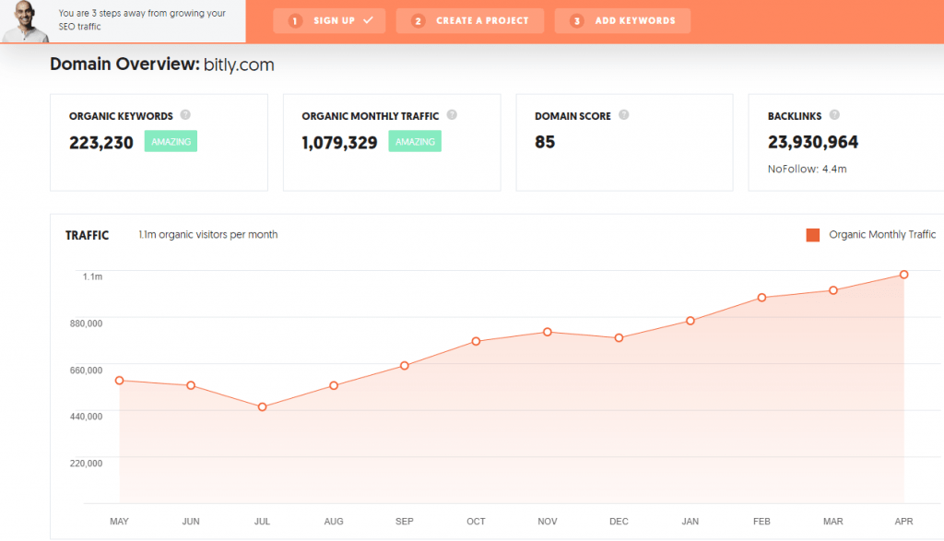Image resolution: width=944 pixels, height=541 pixels.
Task: Click the 880,000 y-axis label
Action: click(x=86, y=323)
